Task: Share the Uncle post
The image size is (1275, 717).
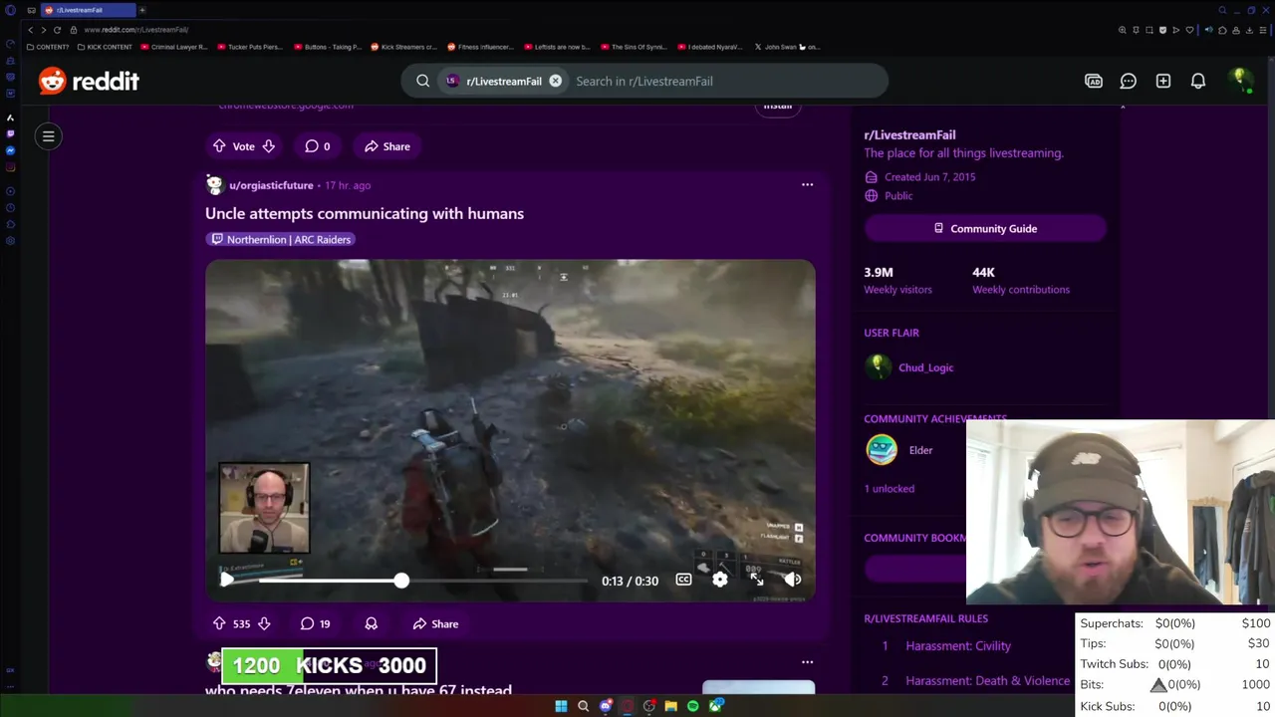Action: point(436,623)
